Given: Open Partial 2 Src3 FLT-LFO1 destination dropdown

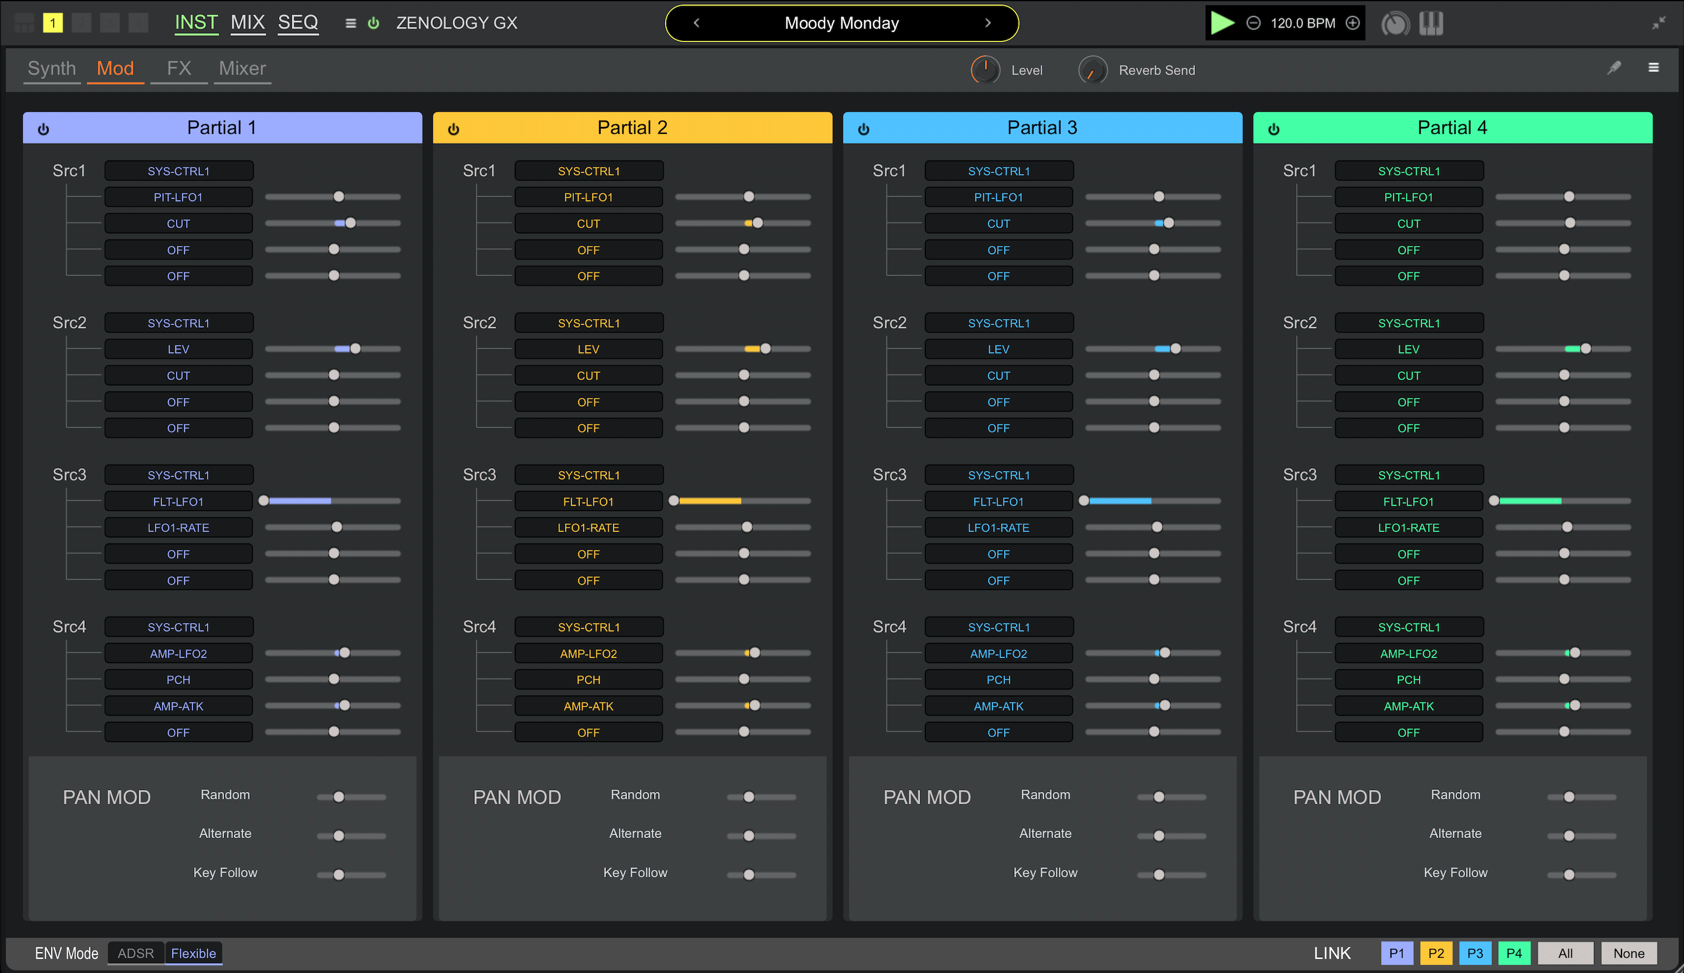Looking at the screenshot, I should coord(588,501).
